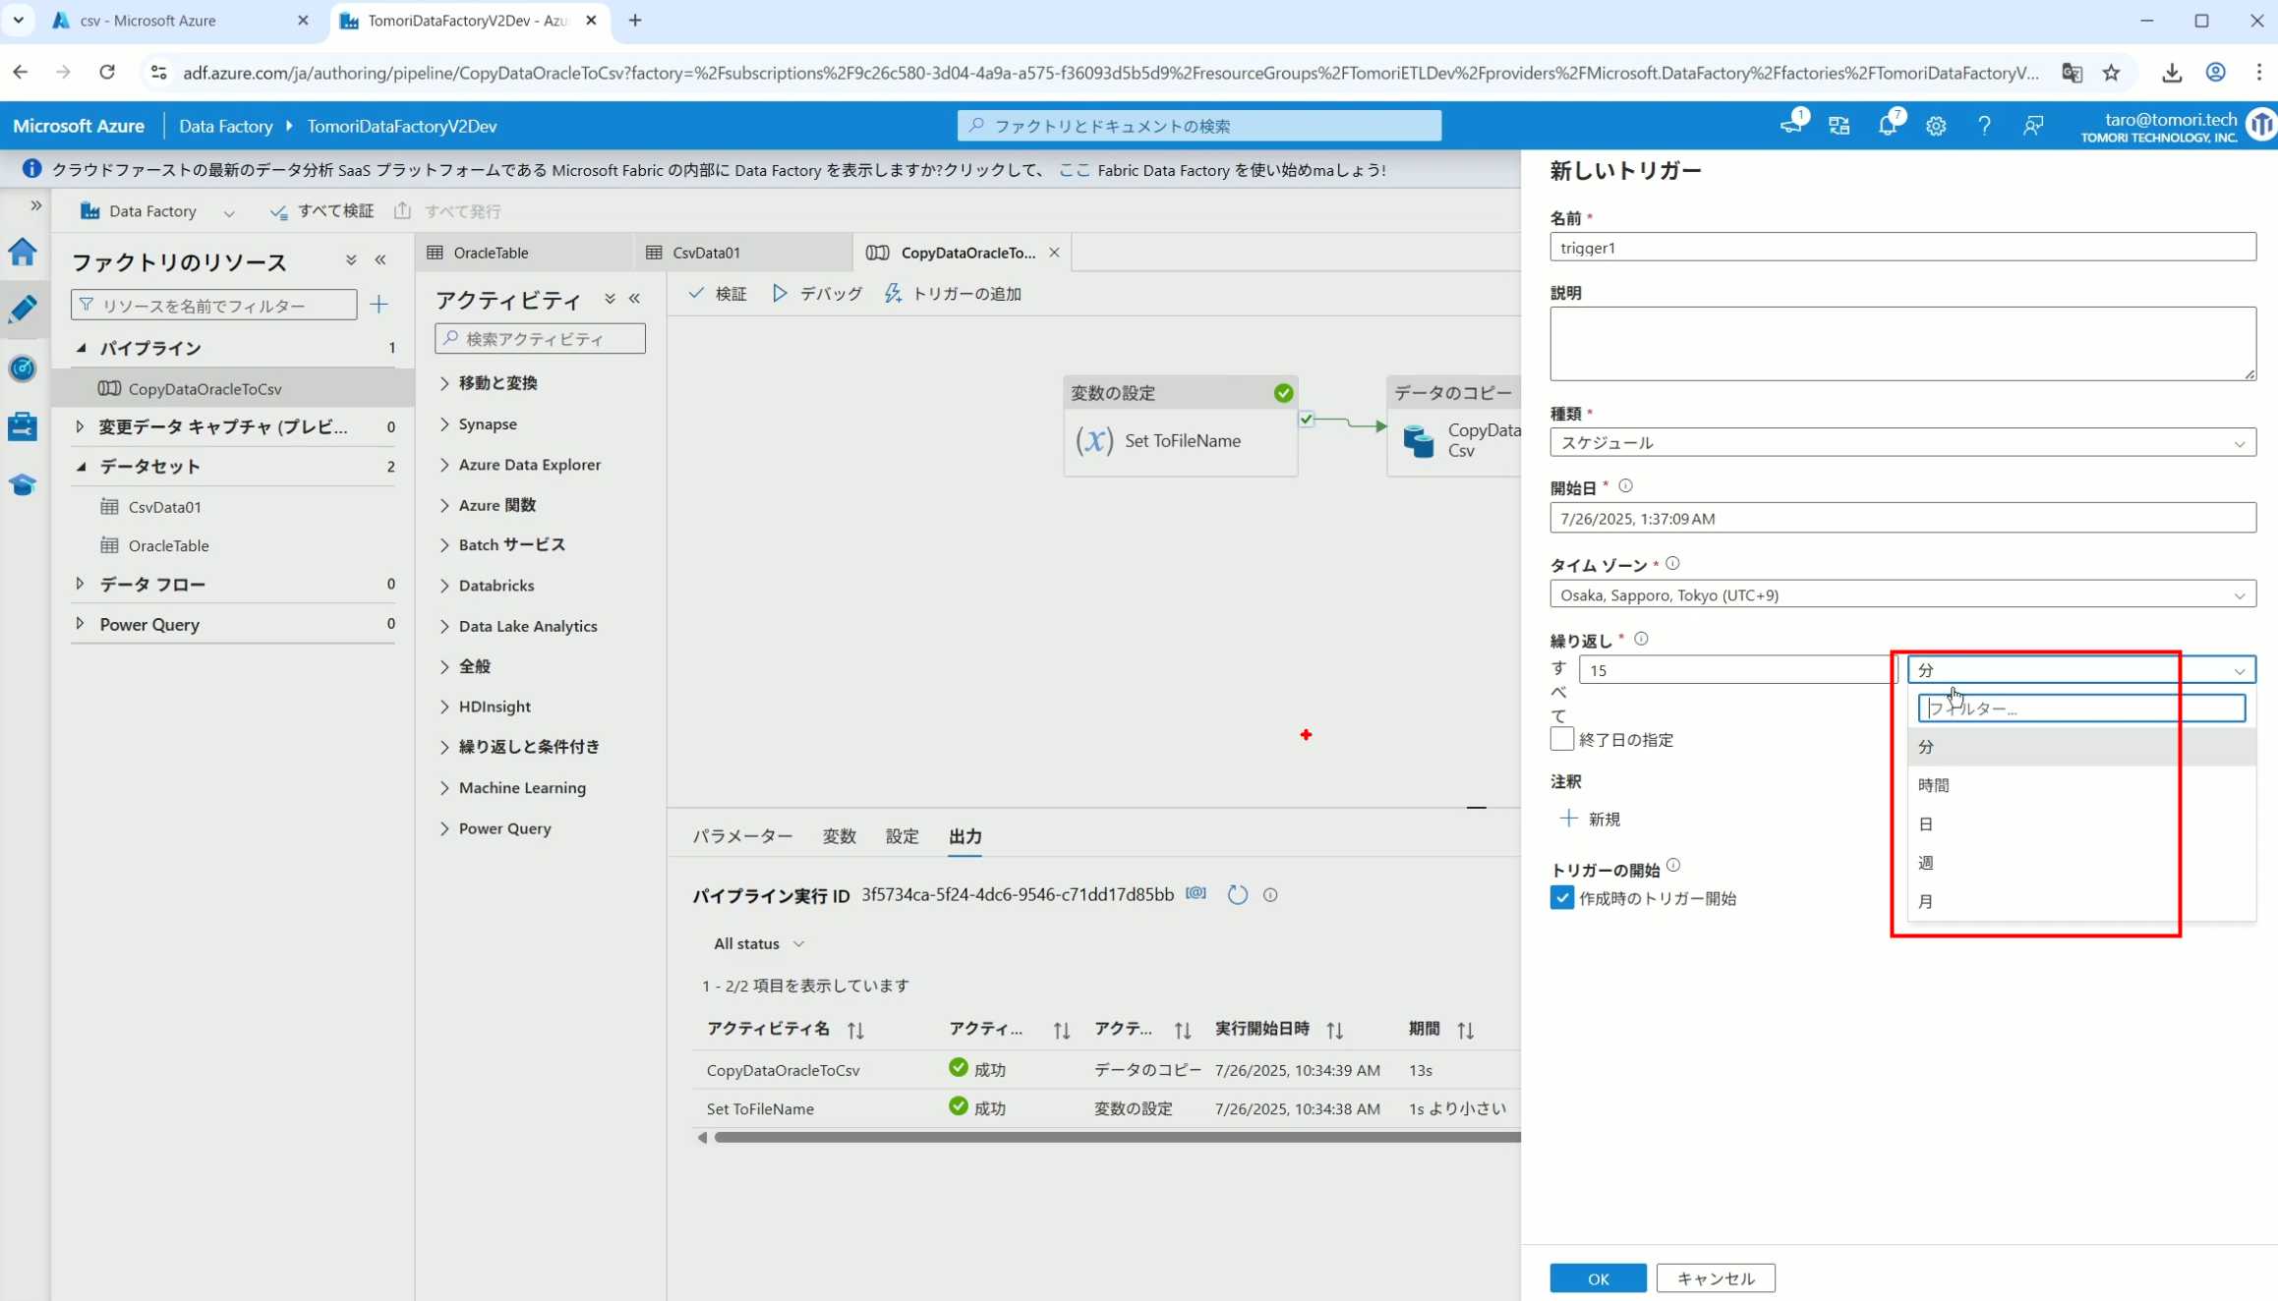This screenshot has width=2278, height=1301.
Task: Switch to the CsvData01 tab
Action: [x=705, y=253]
